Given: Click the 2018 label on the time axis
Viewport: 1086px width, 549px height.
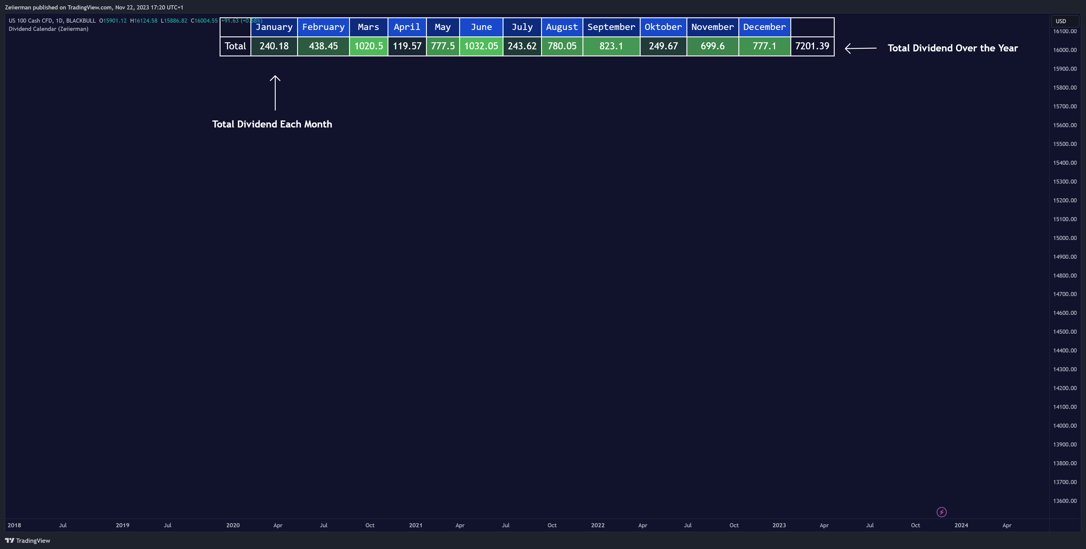Looking at the screenshot, I should [x=14, y=525].
